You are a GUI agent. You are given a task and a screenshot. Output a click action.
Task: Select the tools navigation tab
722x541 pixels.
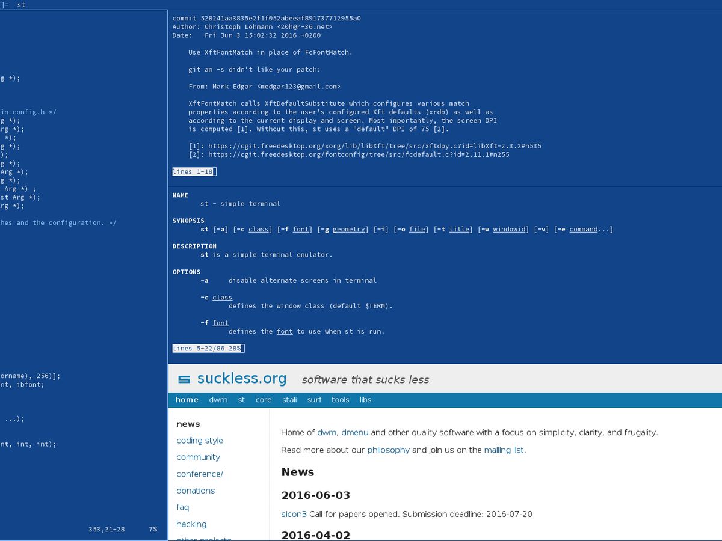pos(341,400)
